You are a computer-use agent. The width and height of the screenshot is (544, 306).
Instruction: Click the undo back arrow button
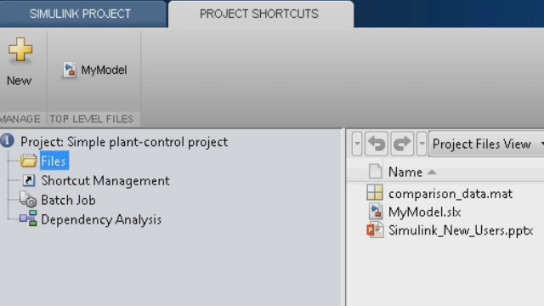point(377,144)
